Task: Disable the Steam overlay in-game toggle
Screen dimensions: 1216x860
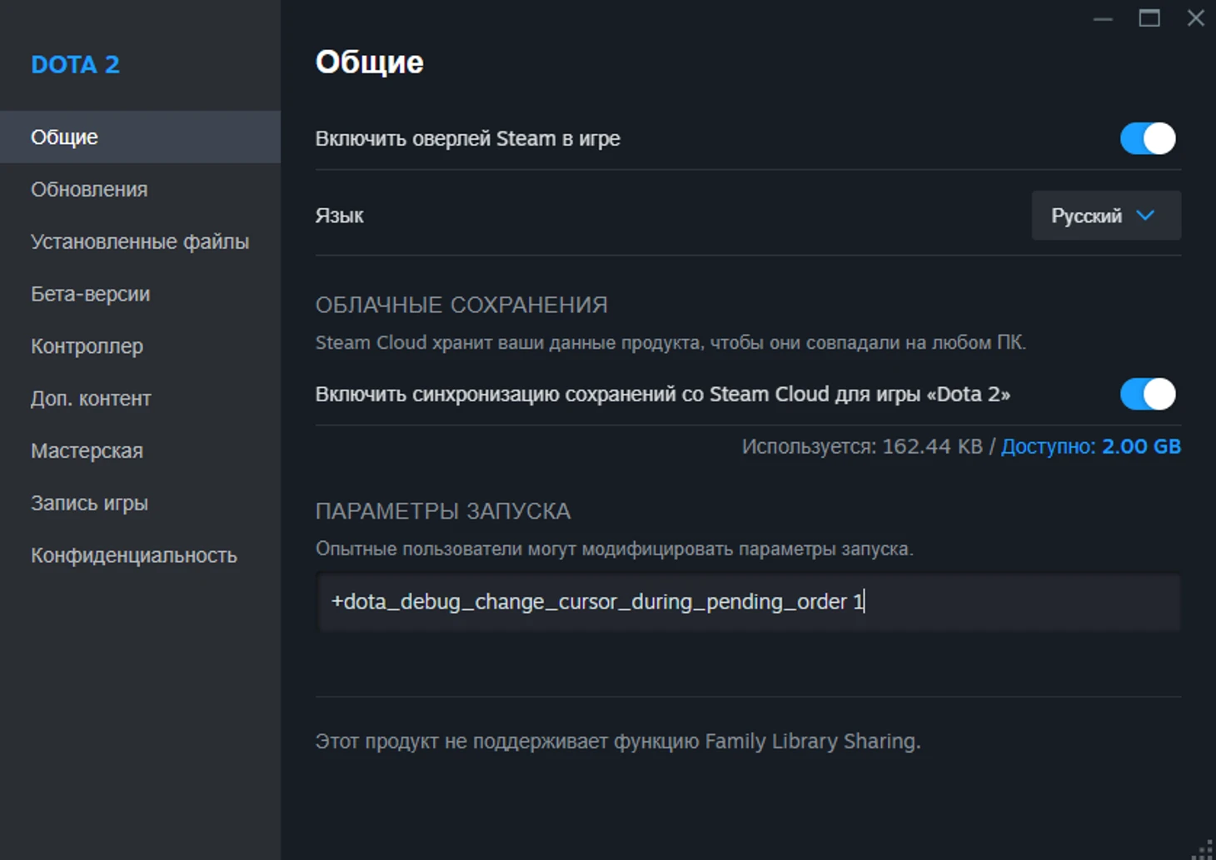Action: pyautogui.click(x=1147, y=139)
